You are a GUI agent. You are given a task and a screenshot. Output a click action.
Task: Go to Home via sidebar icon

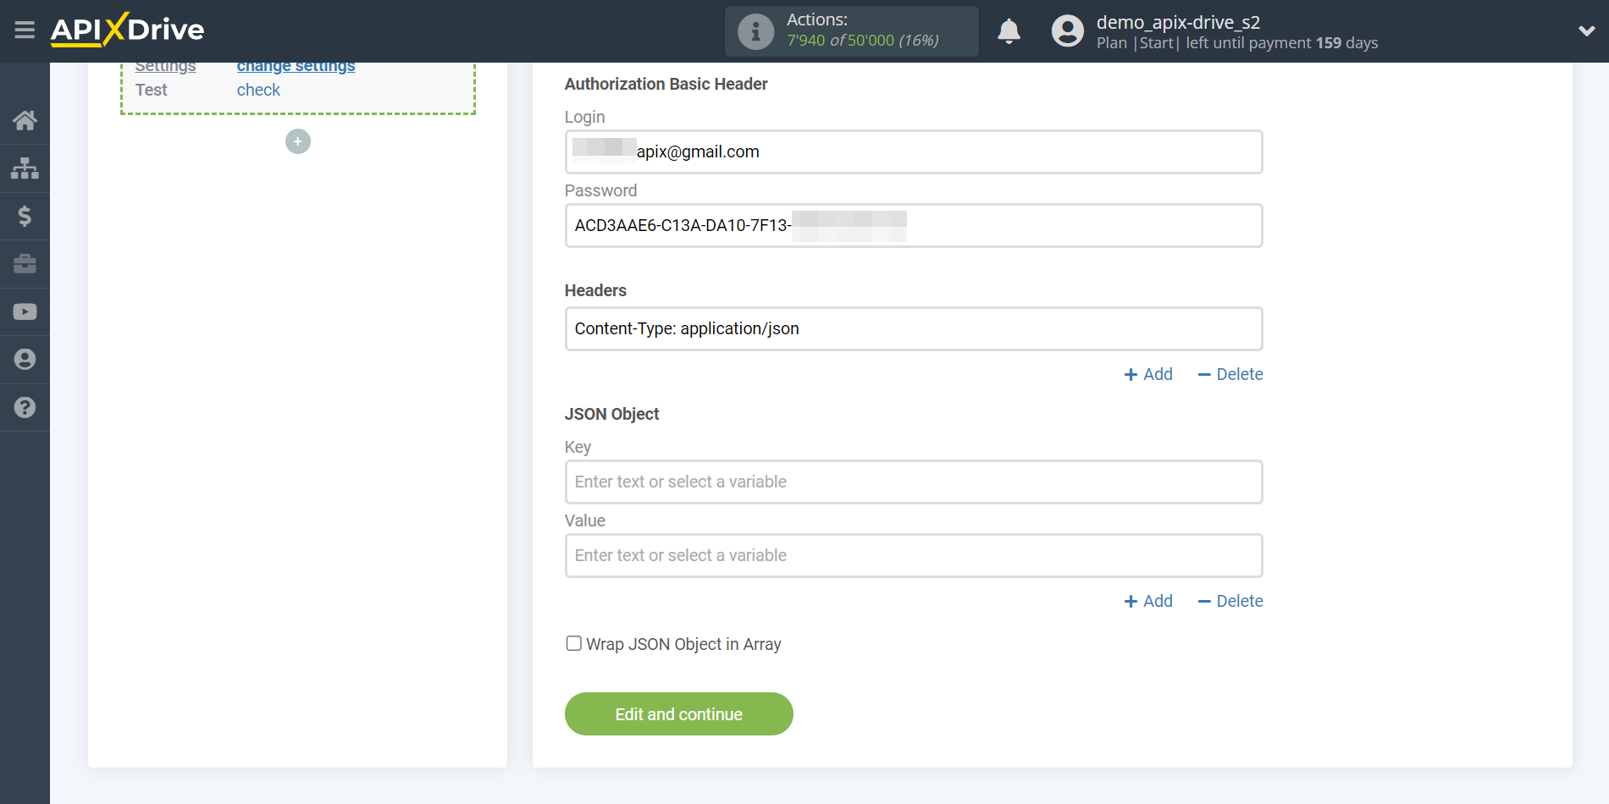pyautogui.click(x=25, y=120)
